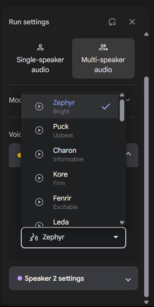Viewport: 154px width, 307px height.
Task: Select the Charon Informative voice
Action: click(x=70, y=154)
